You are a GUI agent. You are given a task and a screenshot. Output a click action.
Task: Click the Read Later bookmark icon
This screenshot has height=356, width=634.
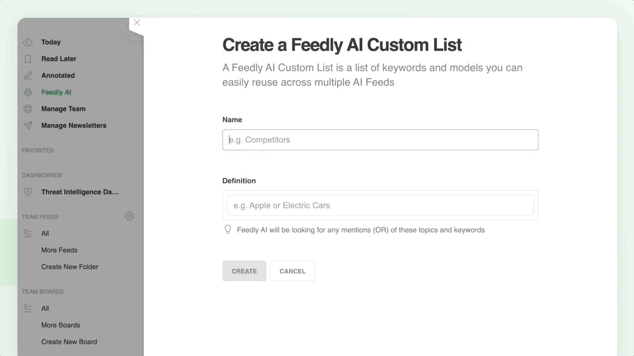tap(28, 59)
